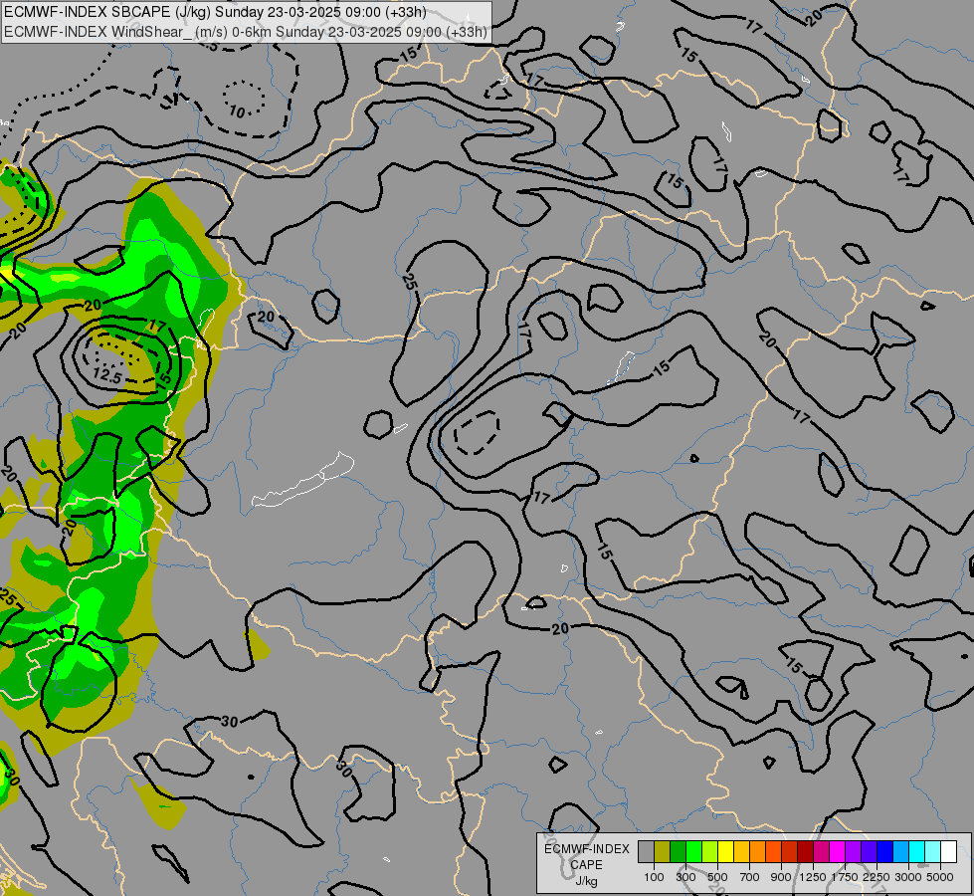Pick the bright yellow legend swatch
The image size is (974, 896).
(725, 851)
